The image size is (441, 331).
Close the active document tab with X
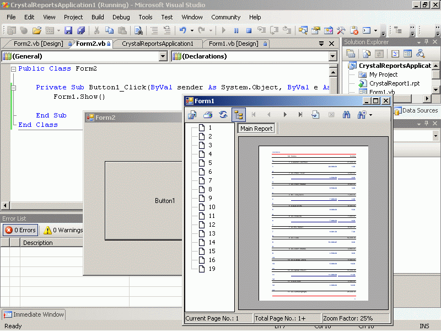(332, 44)
